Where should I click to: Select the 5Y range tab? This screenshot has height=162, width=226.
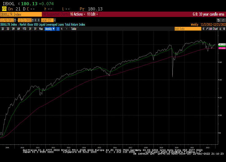[35, 29]
